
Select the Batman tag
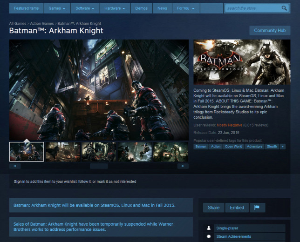[x=201, y=147]
